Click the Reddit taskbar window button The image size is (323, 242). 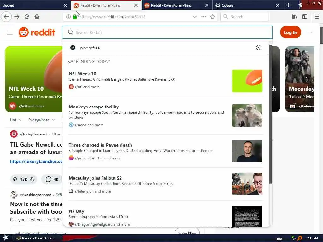38,238
